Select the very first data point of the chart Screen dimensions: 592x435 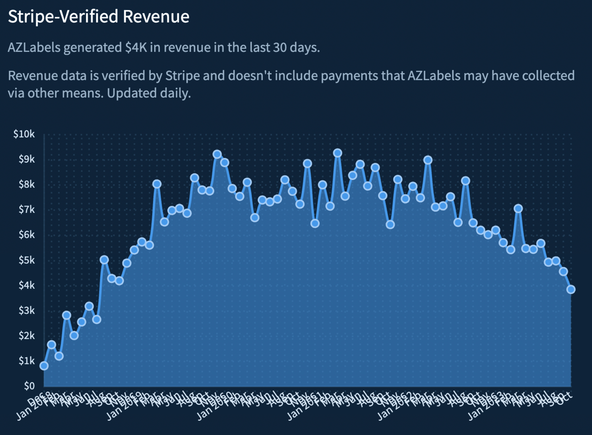(44, 365)
